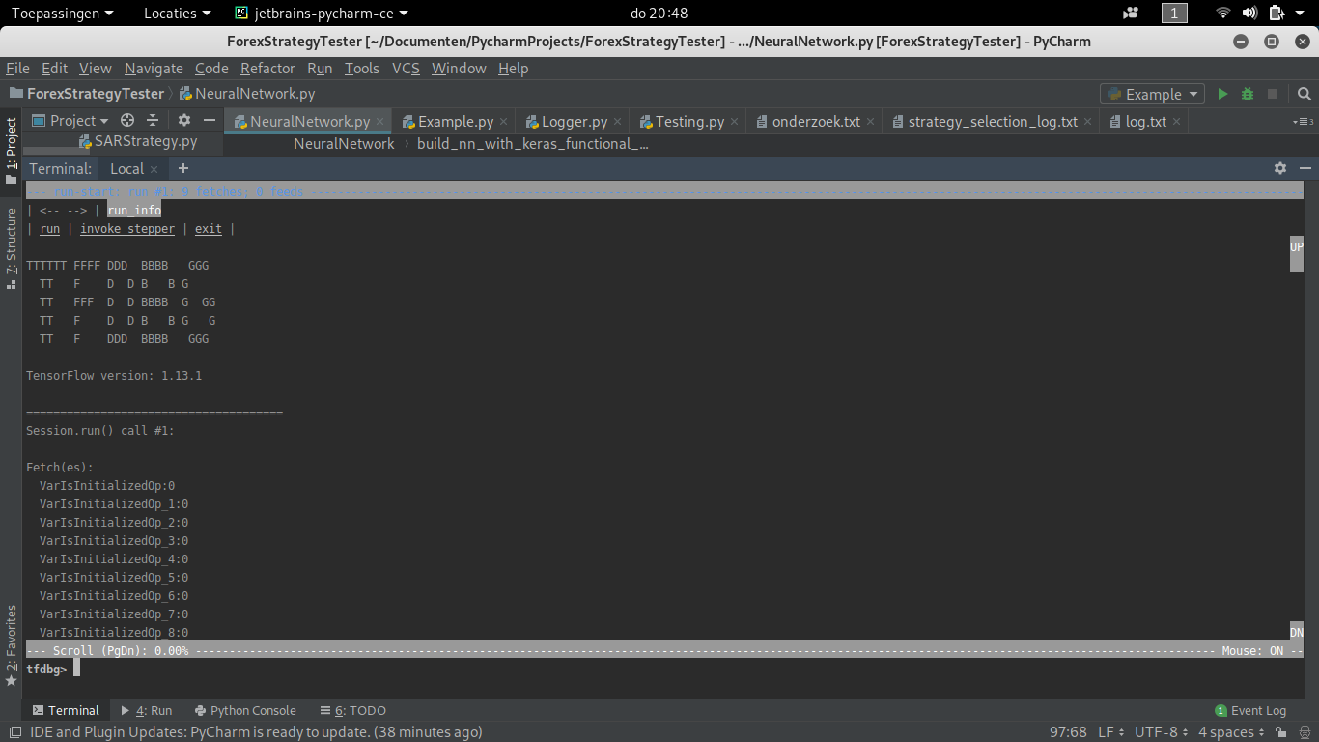Toggle the Terminal tool window button

tap(66, 710)
